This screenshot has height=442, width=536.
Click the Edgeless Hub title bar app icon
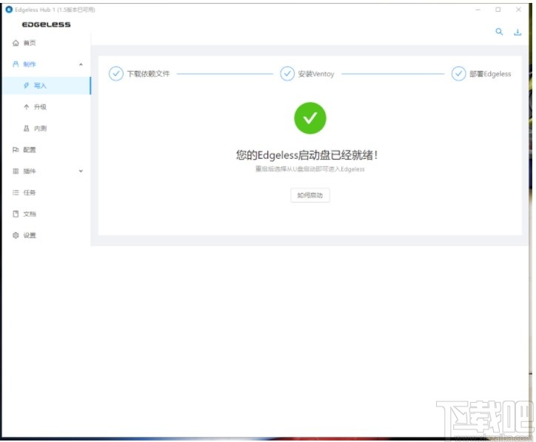point(9,10)
